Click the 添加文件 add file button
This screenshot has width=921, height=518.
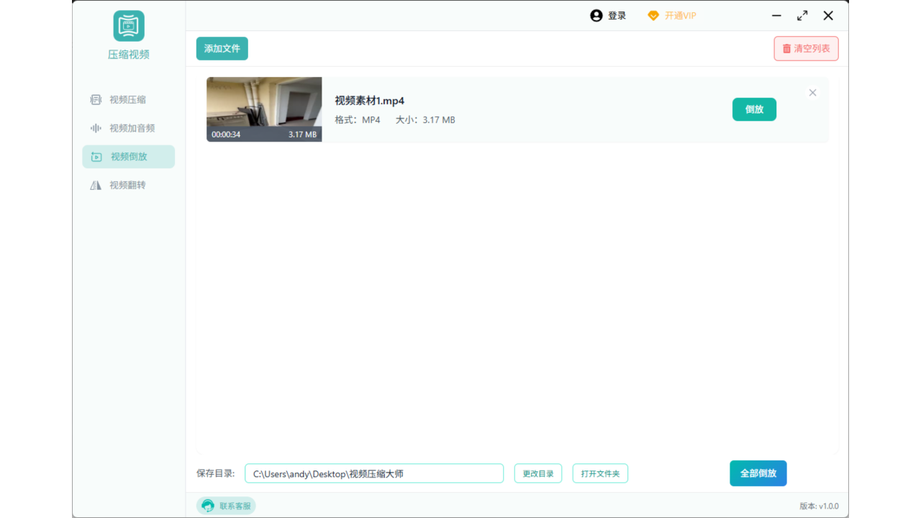click(x=222, y=48)
